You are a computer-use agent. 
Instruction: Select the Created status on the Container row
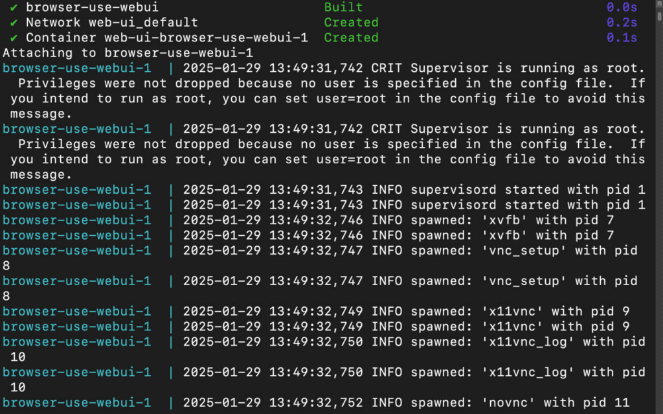pyautogui.click(x=351, y=38)
